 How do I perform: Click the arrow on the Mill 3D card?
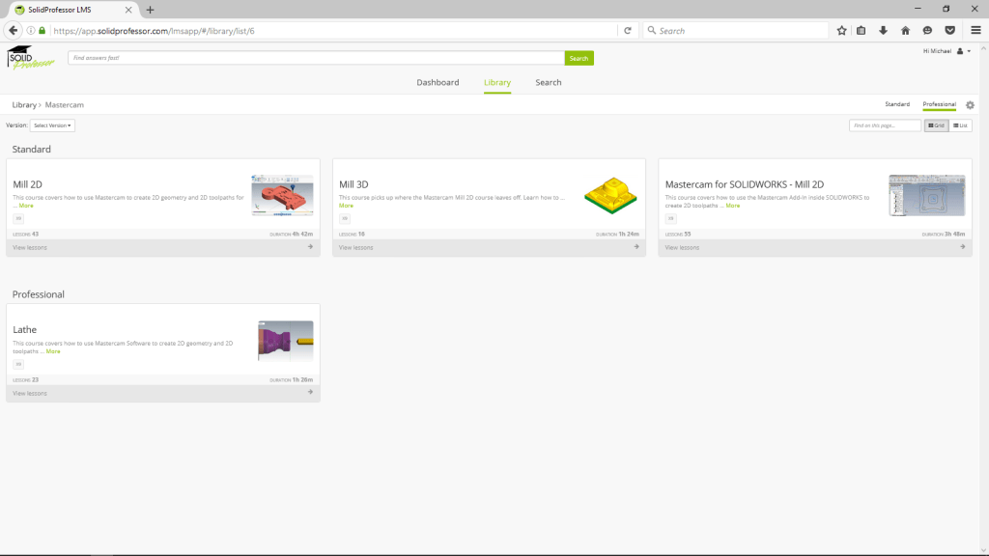(x=636, y=247)
